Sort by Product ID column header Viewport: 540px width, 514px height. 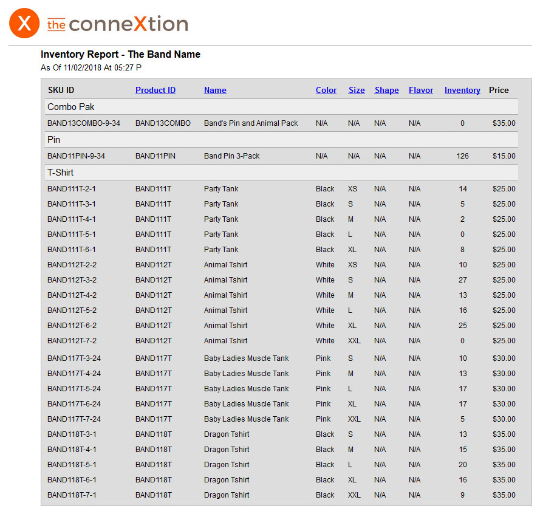156,91
